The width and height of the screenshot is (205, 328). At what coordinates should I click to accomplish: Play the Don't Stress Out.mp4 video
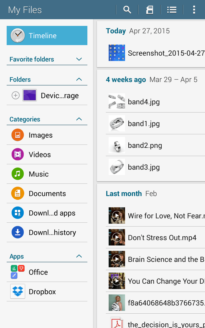point(117,237)
